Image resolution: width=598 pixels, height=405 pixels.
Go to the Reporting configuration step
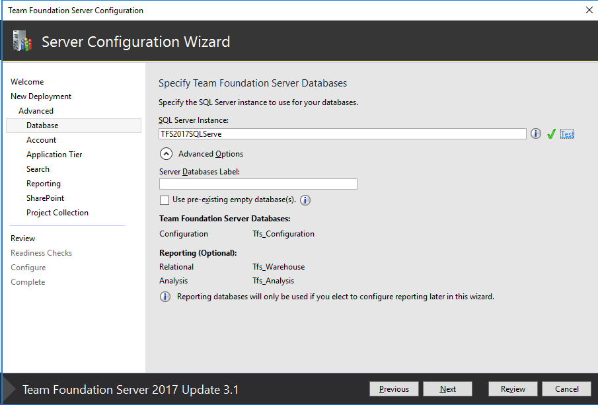[x=44, y=183]
